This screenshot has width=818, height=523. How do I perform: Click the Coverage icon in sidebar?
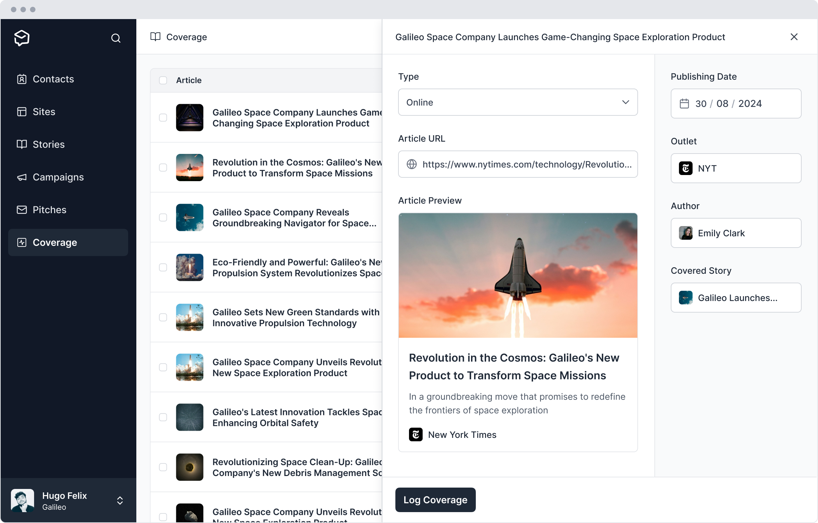[x=21, y=242]
